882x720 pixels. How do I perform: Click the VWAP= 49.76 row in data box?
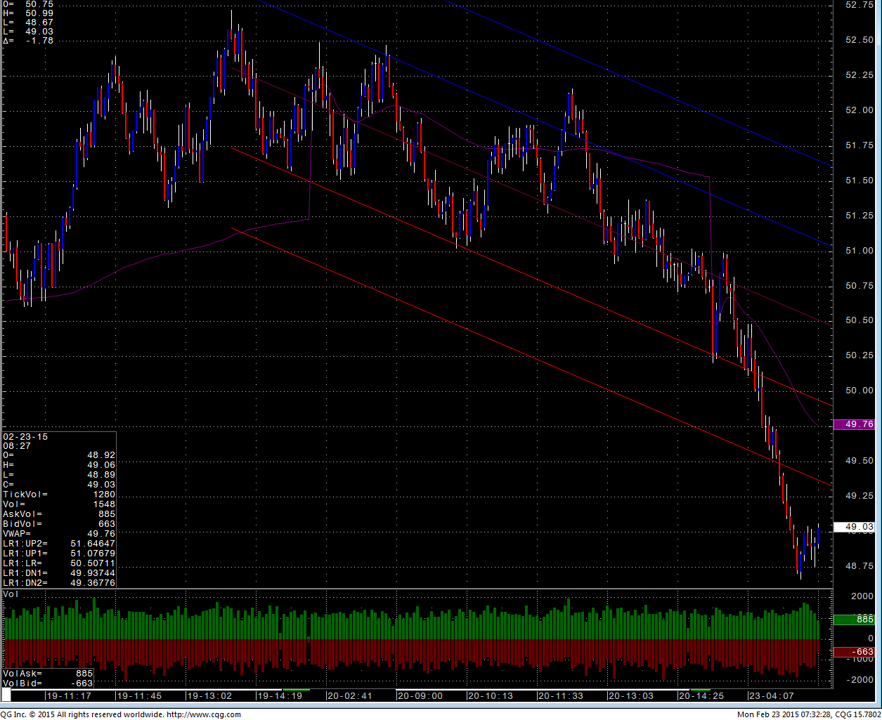pos(59,534)
